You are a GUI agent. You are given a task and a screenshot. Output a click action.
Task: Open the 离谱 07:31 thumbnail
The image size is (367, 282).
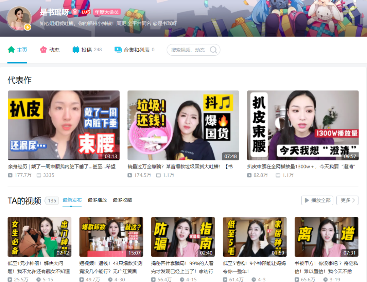pos(327,237)
